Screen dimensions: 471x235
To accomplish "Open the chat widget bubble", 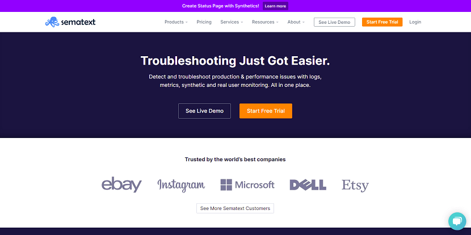I will [x=457, y=221].
